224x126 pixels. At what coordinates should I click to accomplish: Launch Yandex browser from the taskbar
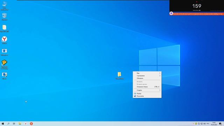coord(26,124)
